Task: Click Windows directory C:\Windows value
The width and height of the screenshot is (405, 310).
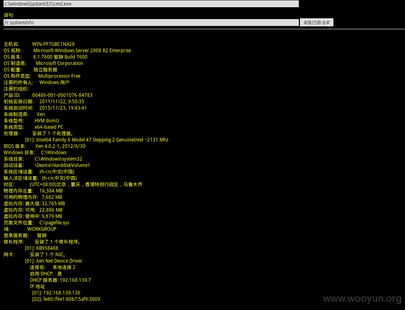Action: (54, 153)
